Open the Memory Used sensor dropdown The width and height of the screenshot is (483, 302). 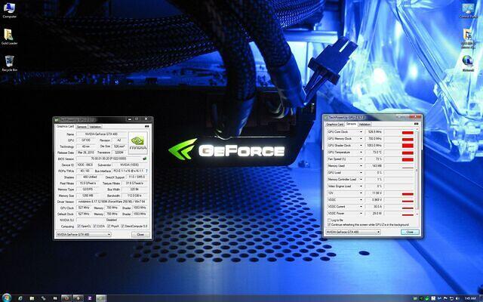coord(361,166)
